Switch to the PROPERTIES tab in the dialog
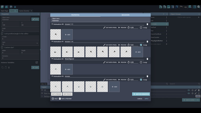The width and height of the screenshot is (201, 113). point(75,15)
